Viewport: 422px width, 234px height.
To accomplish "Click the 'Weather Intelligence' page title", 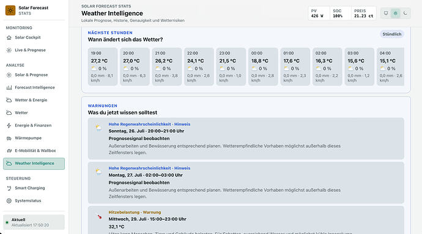I will click(113, 13).
